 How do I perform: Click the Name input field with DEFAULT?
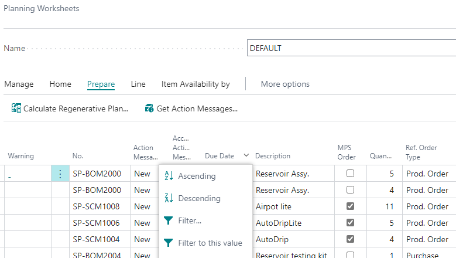click(x=351, y=48)
